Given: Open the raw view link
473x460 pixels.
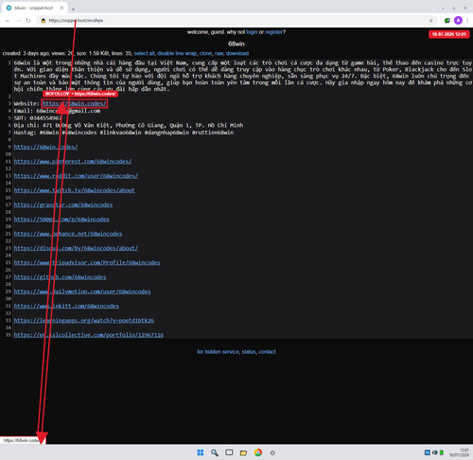Looking at the screenshot, I should click(x=219, y=53).
